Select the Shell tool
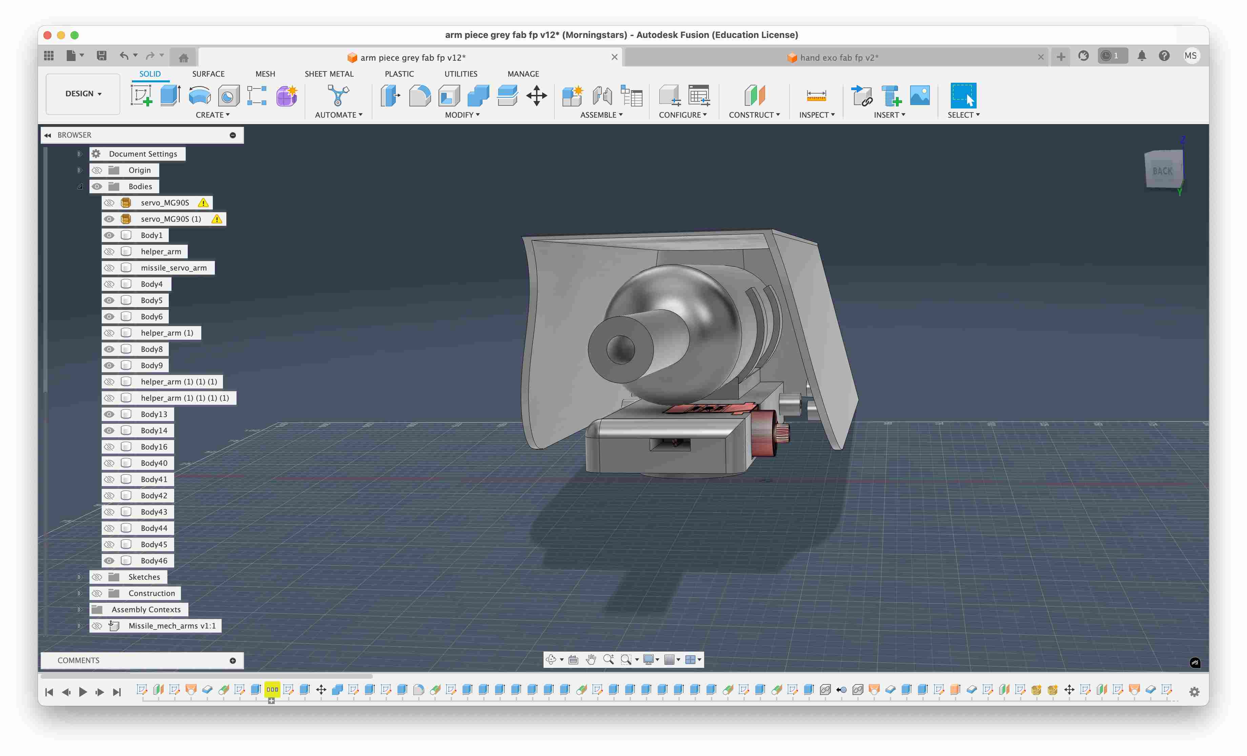This screenshot has width=1247, height=756. [449, 95]
